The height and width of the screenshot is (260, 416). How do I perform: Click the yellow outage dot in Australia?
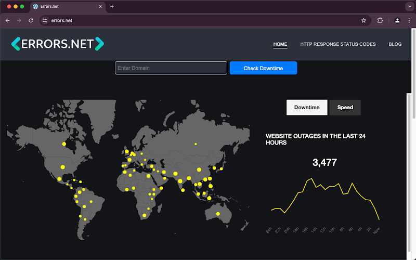218,214
